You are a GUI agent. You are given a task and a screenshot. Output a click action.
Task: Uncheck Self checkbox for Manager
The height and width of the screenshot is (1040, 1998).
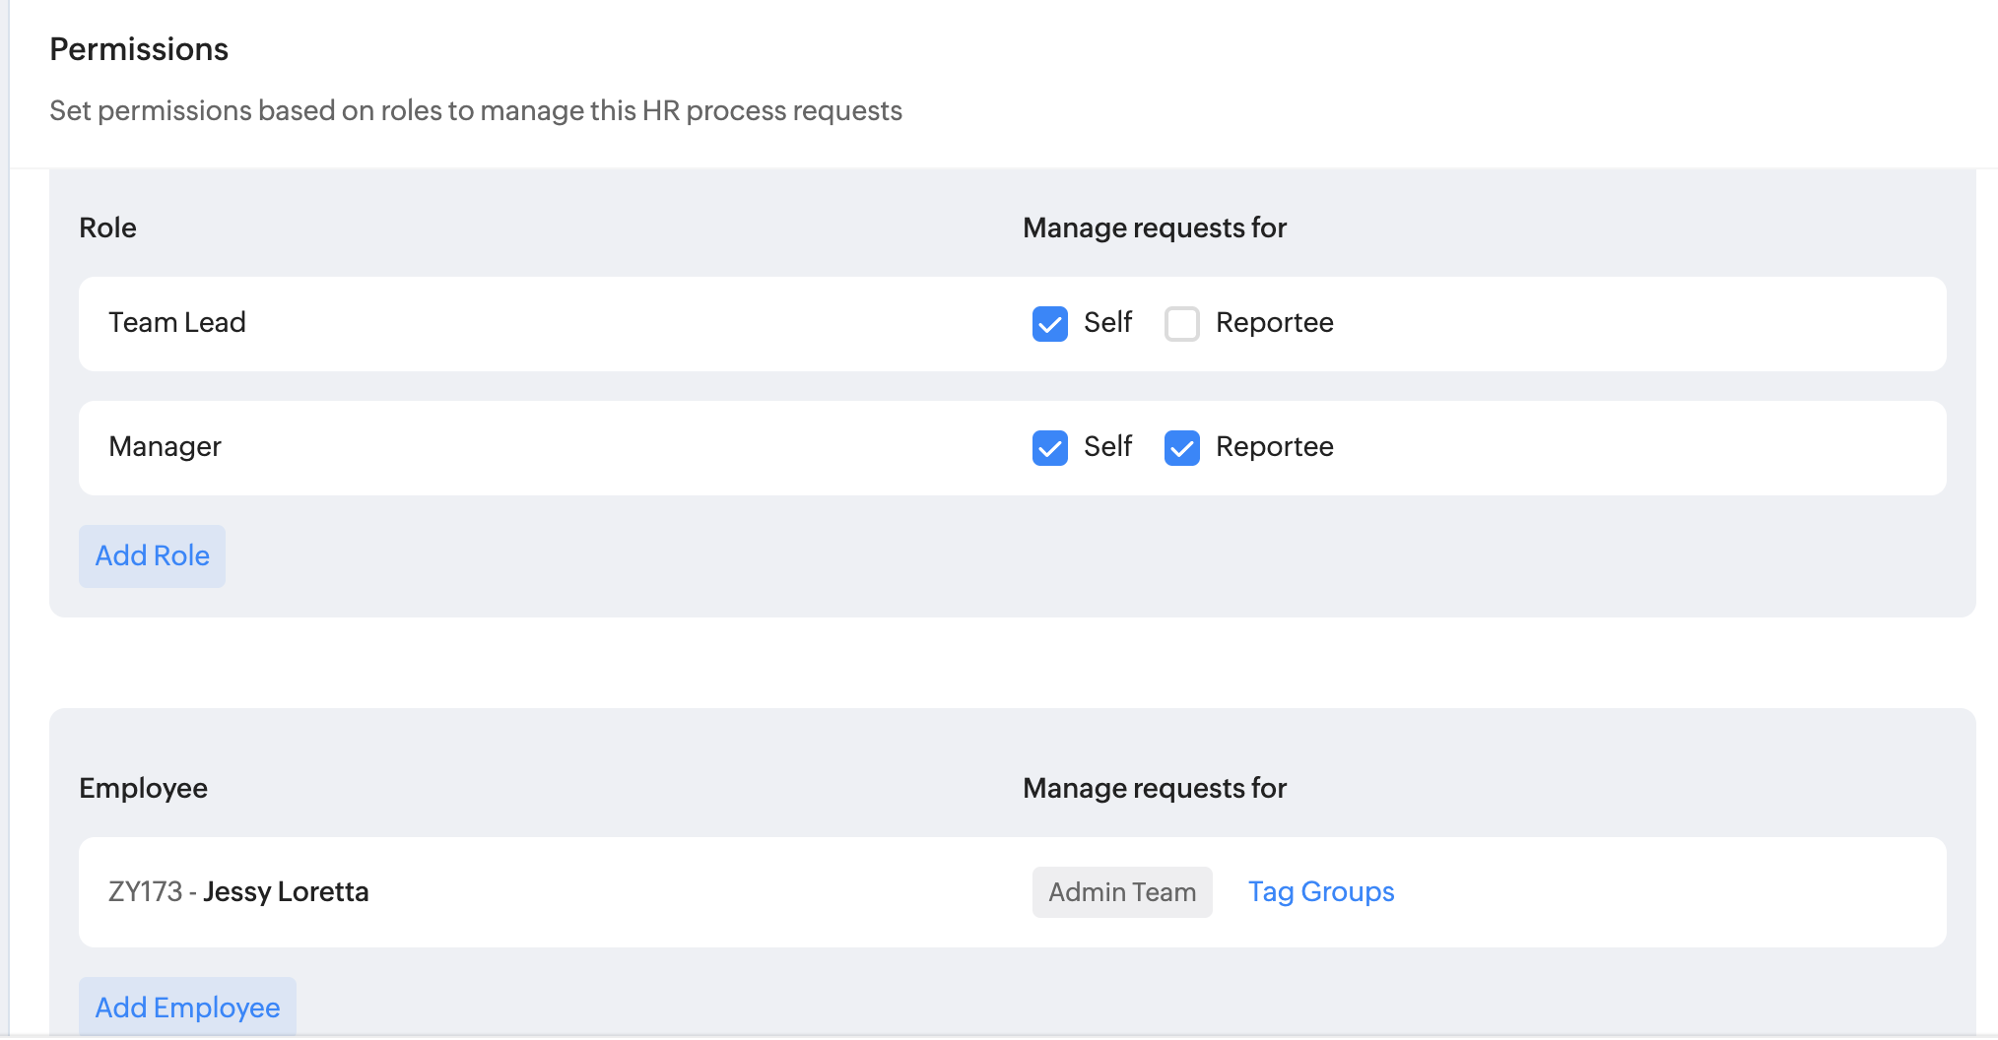[1049, 448]
